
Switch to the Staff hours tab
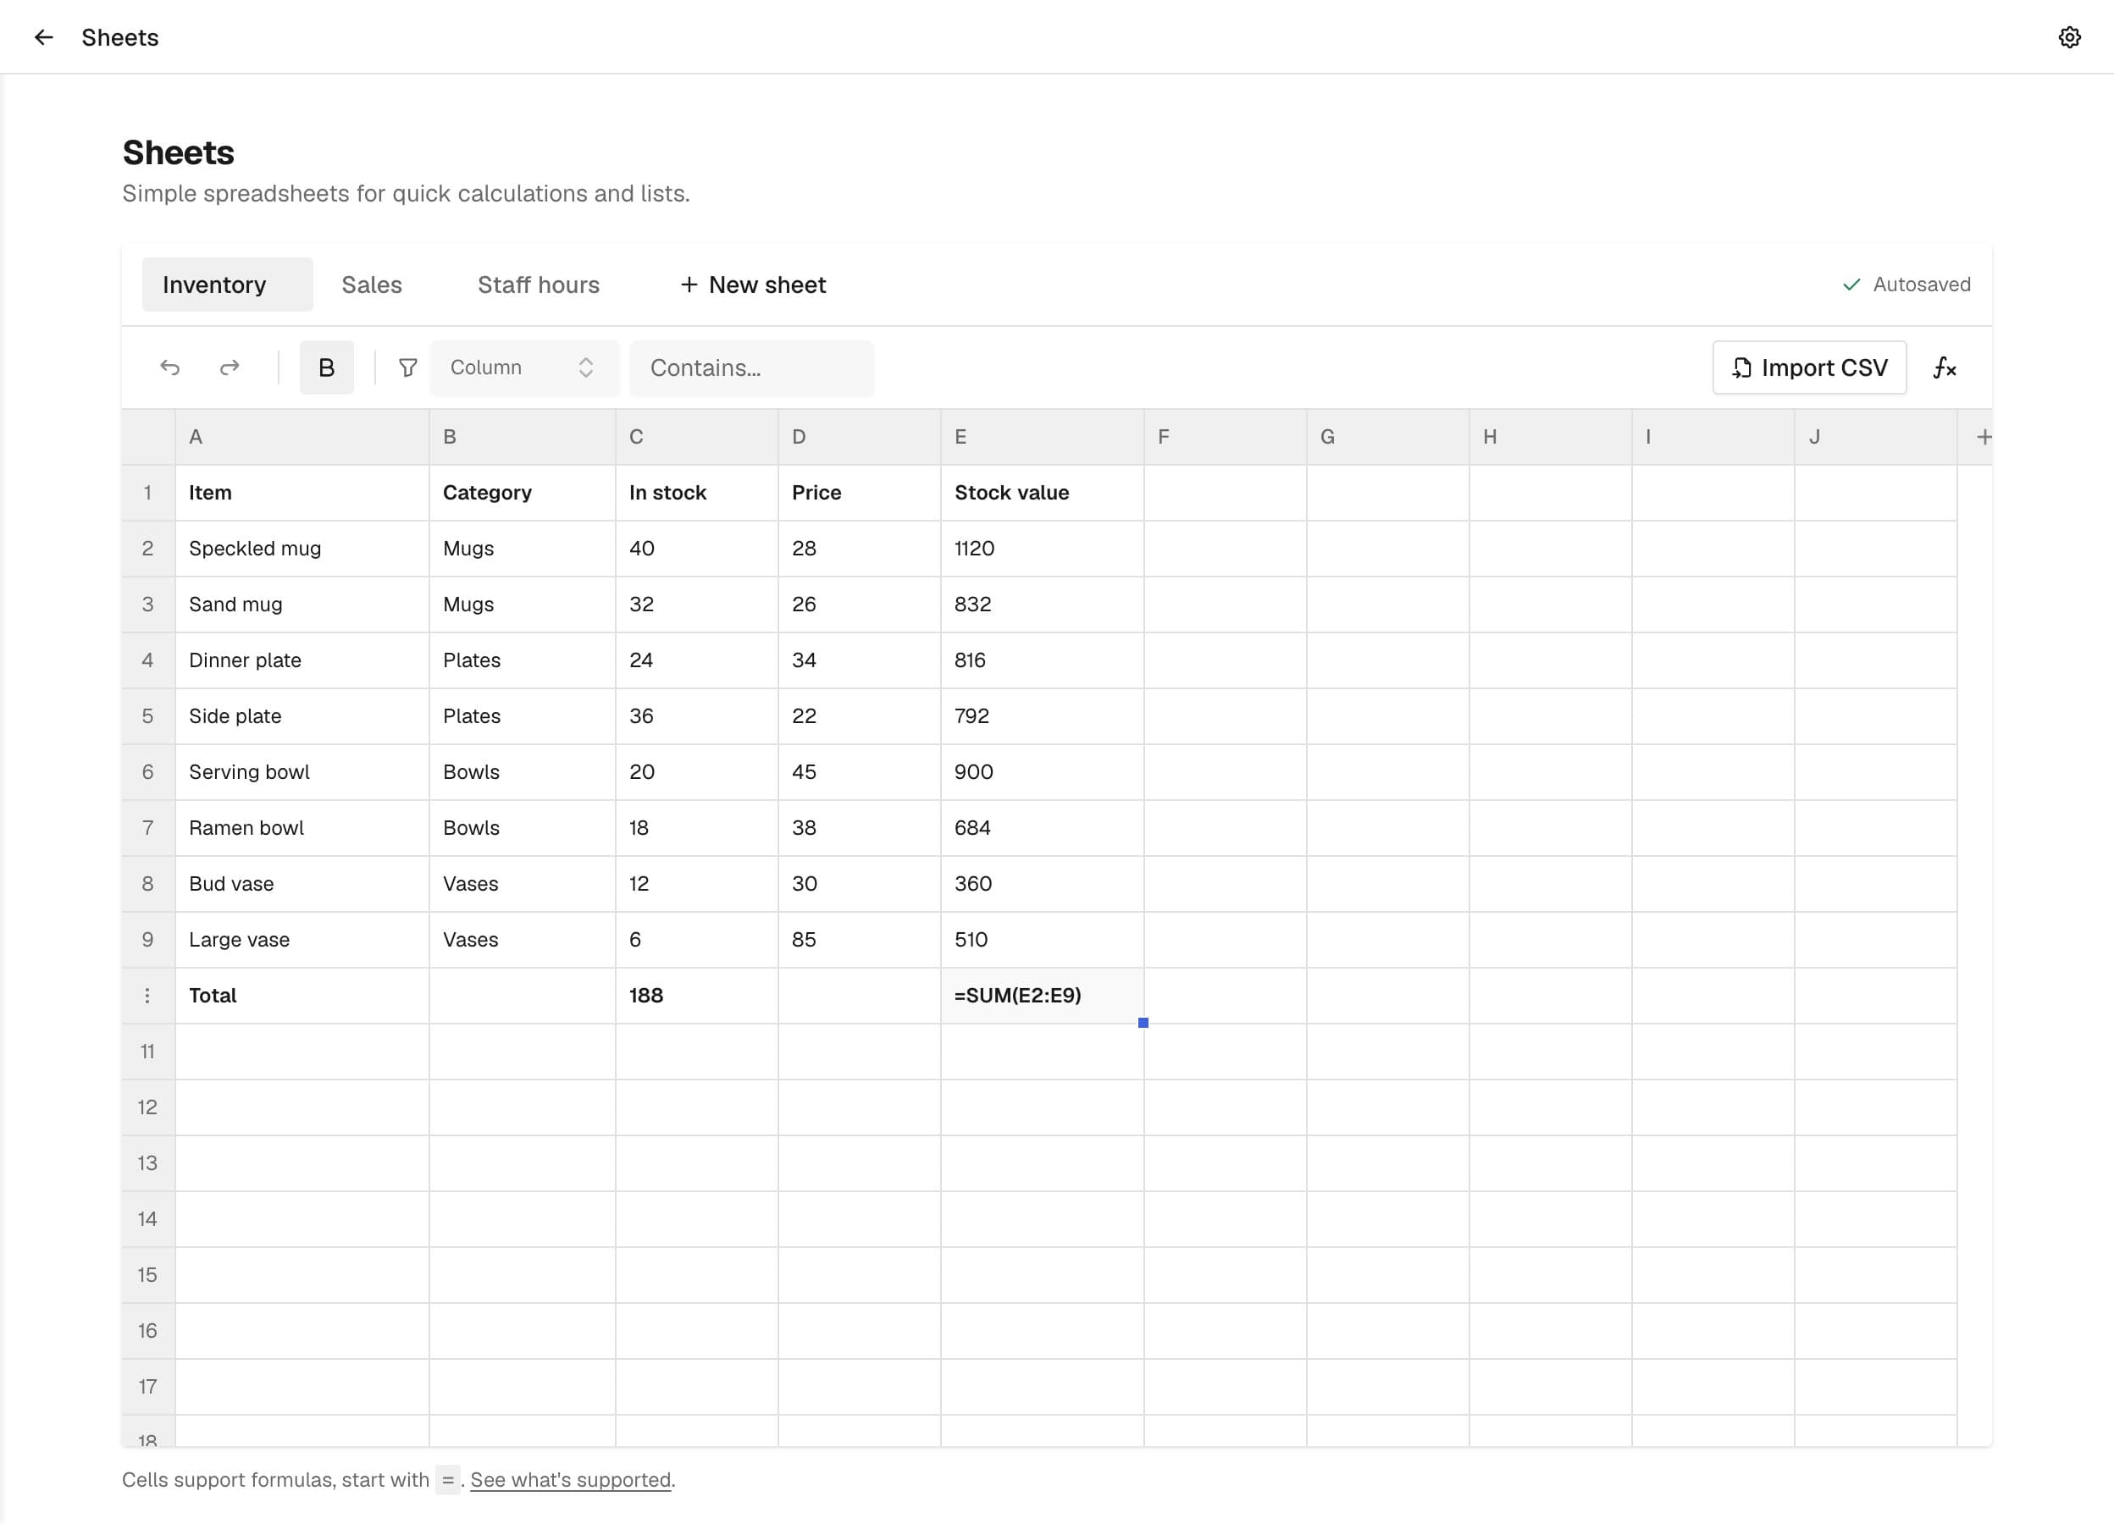pyautogui.click(x=539, y=285)
